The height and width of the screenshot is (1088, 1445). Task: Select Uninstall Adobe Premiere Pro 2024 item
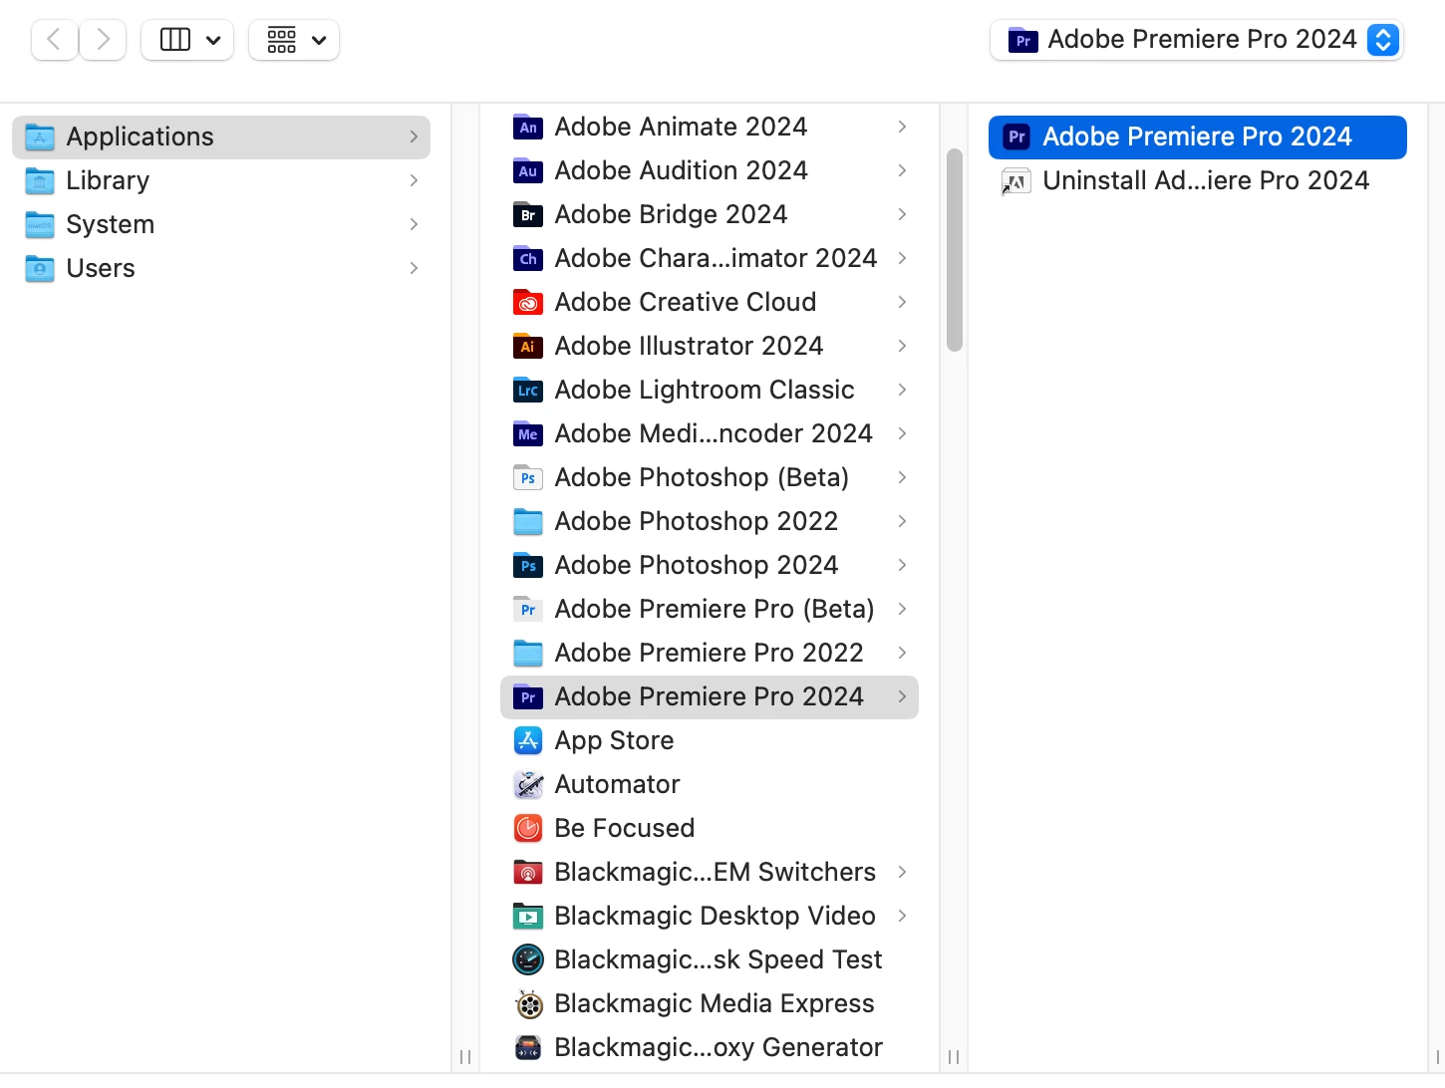click(1198, 180)
